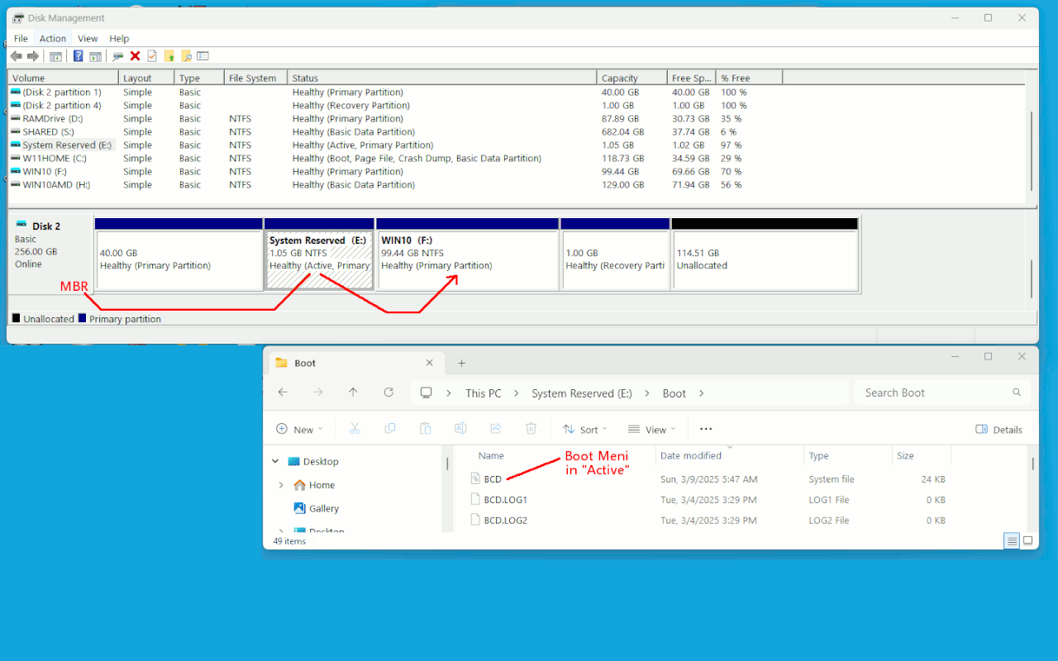Select the WIN10 (F:) partition block on Disk 2
The image size is (1058, 661).
point(468,254)
